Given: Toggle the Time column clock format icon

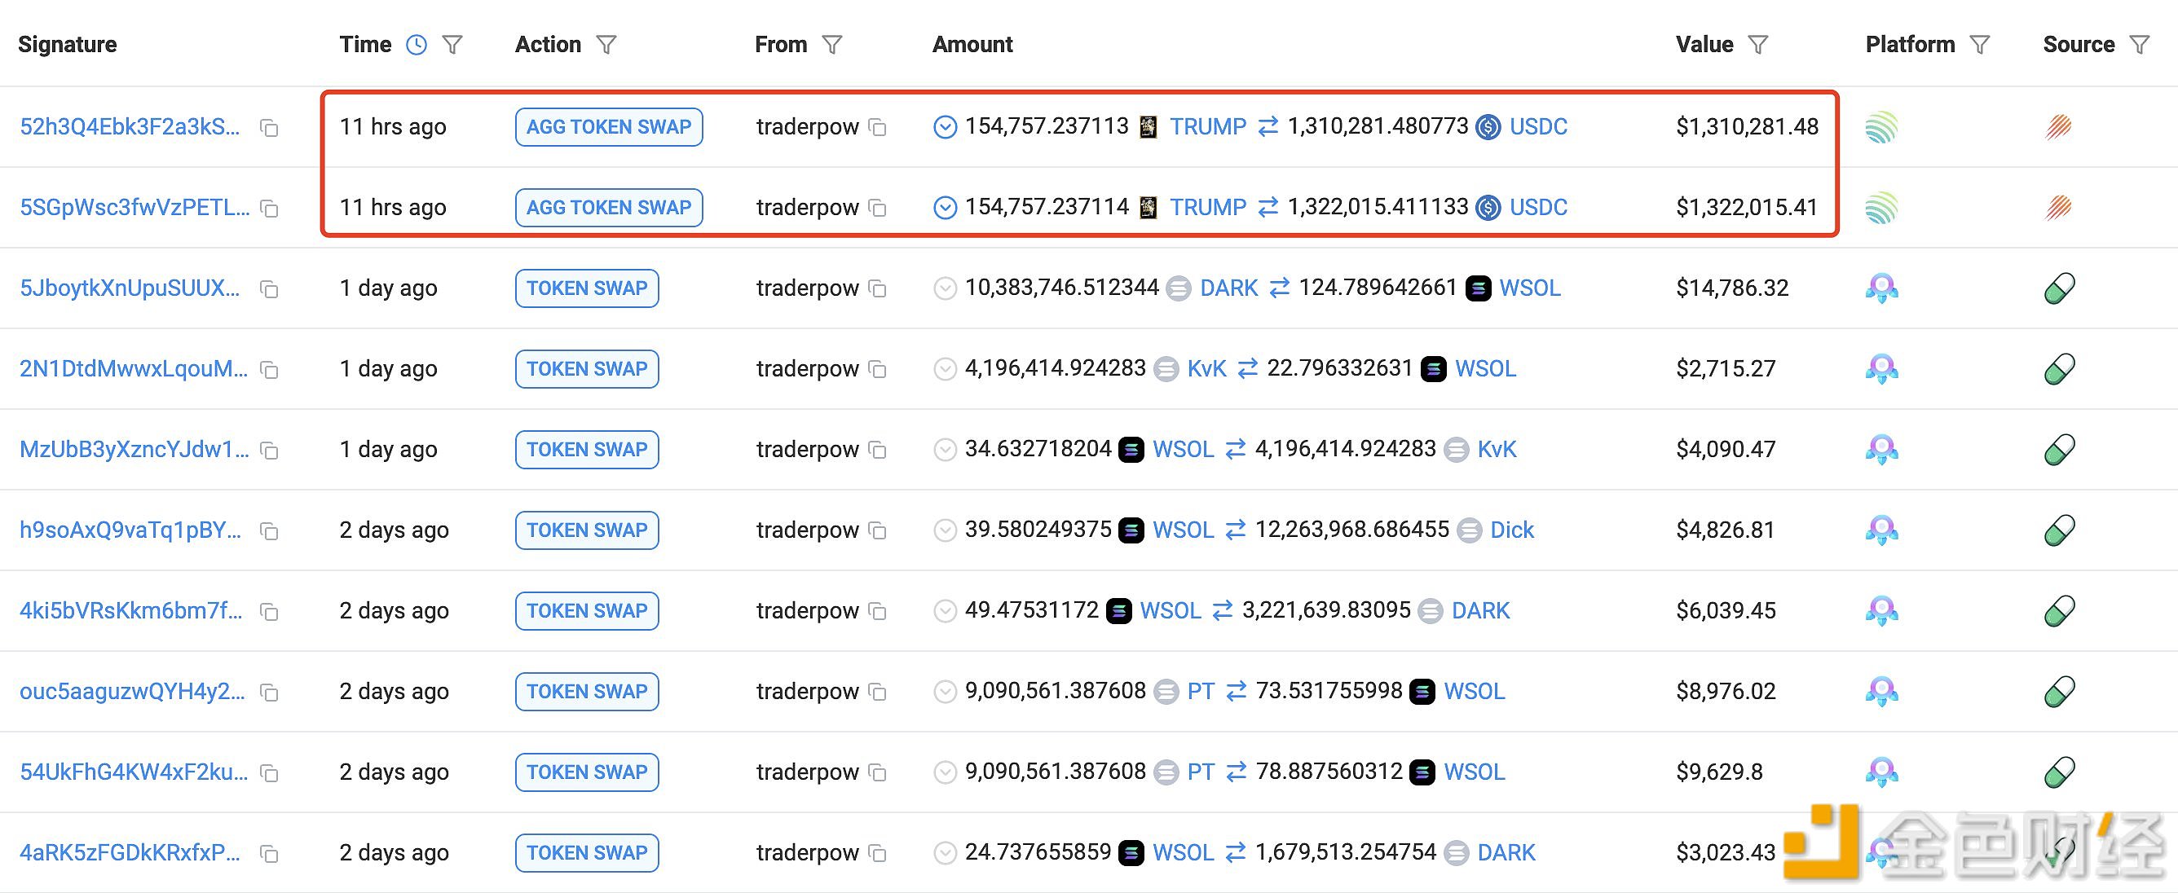Looking at the screenshot, I should pos(416,45).
